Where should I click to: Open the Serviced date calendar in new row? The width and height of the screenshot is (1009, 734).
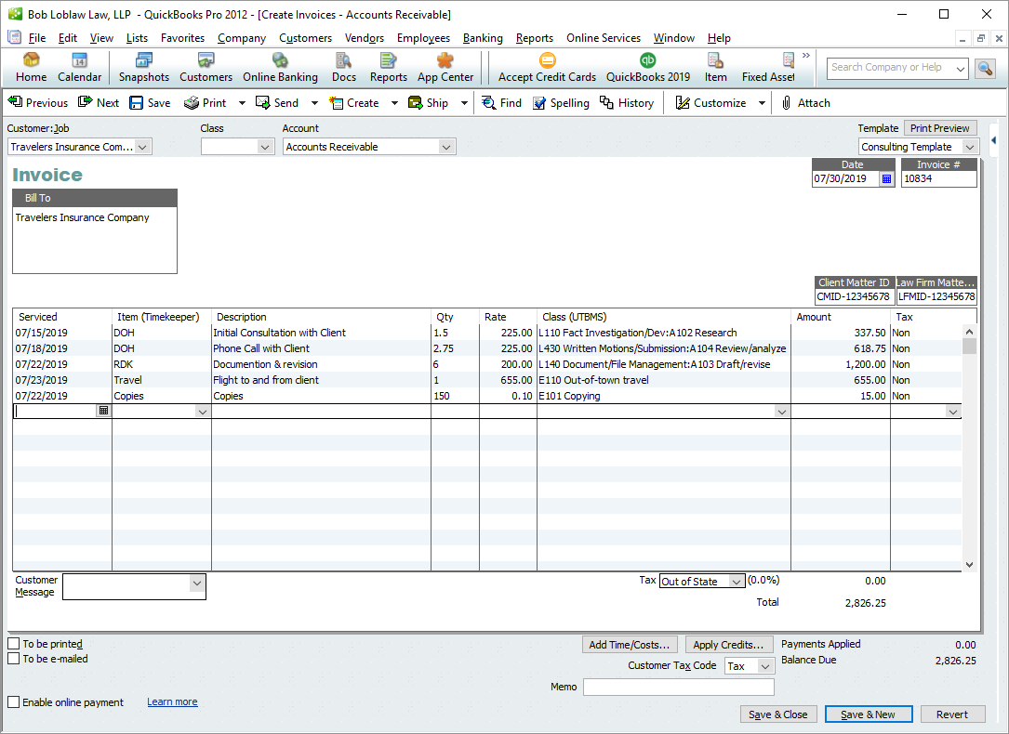103,411
